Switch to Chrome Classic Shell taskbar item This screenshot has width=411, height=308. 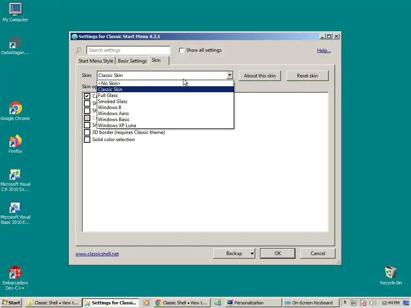pyautogui.click(x=182, y=303)
